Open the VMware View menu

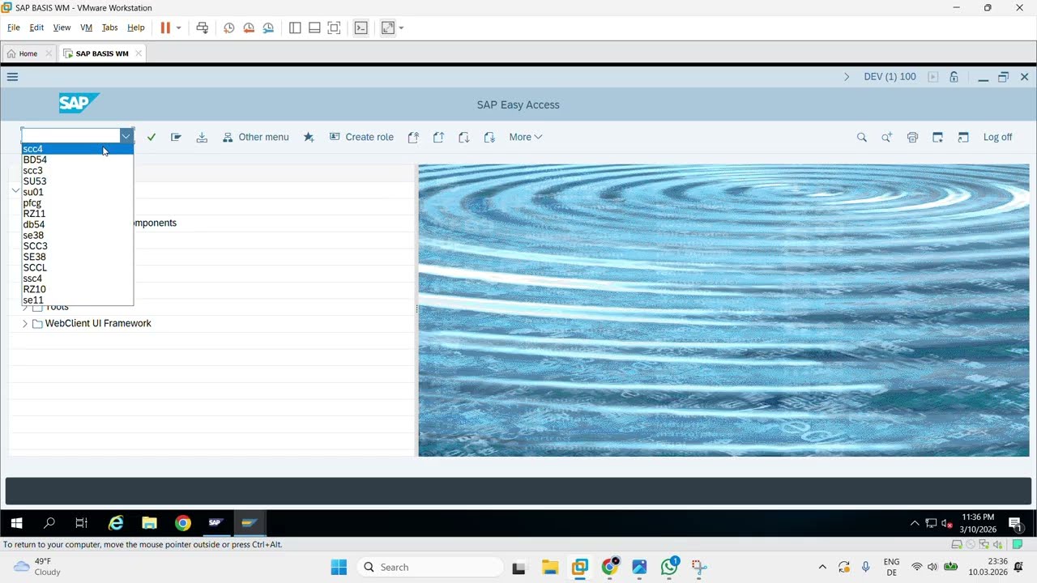point(62,28)
